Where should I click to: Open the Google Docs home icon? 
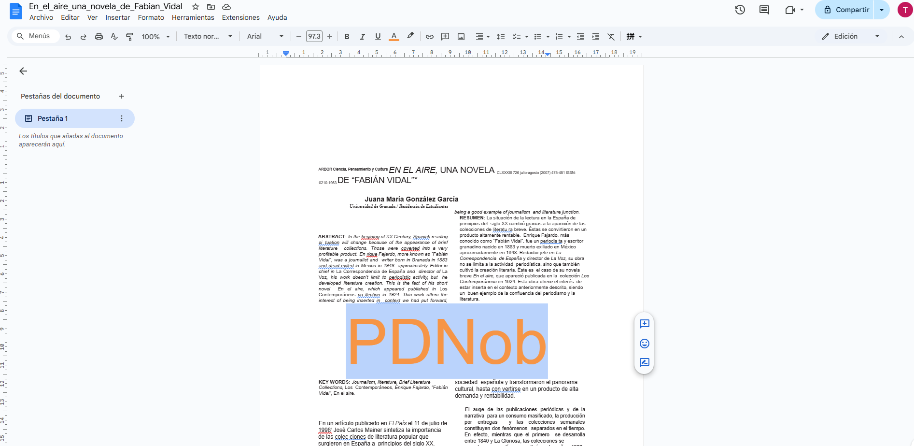16,11
